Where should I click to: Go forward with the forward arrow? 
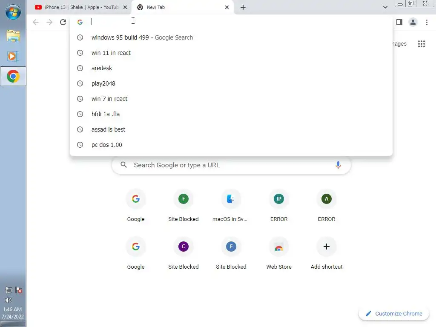click(x=49, y=22)
